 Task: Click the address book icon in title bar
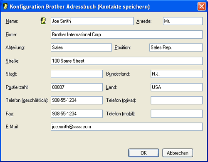(5, 6)
